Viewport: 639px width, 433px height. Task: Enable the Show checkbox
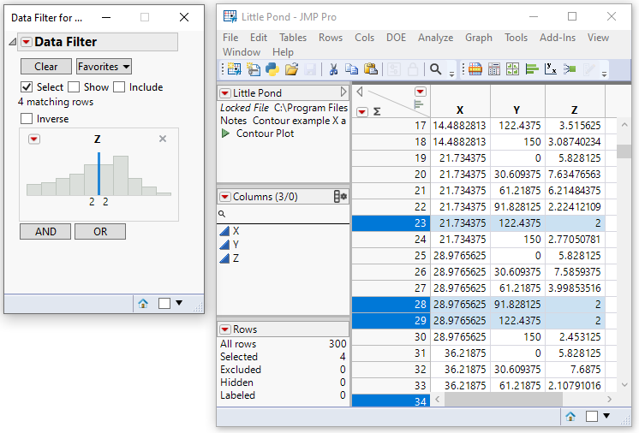pos(74,86)
